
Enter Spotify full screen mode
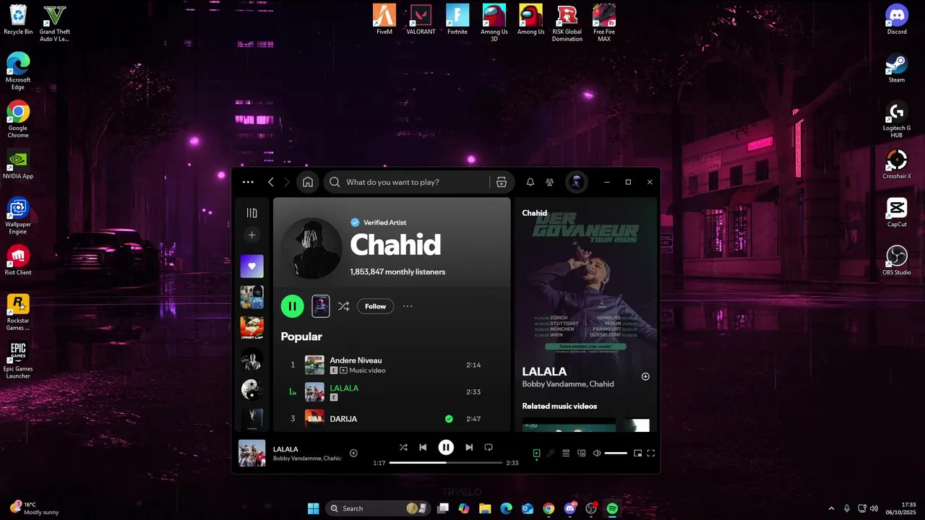click(x=651, y=453)
